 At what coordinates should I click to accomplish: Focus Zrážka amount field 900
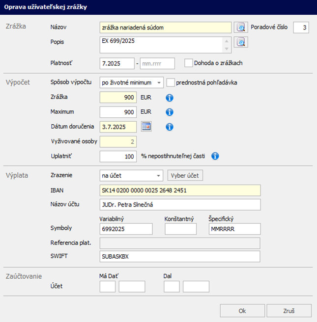tap(118, 97)
